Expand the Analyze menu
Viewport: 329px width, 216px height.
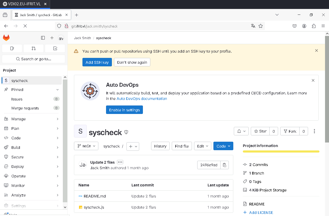click(32, 195)
